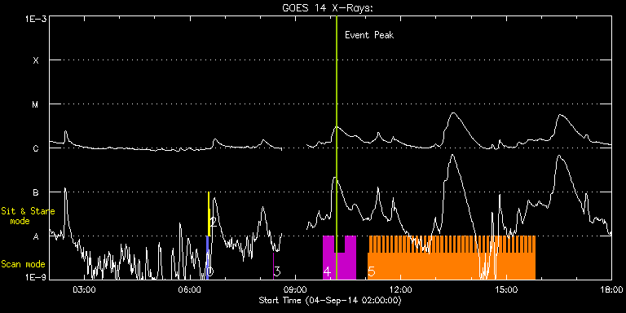The width and height of the screenshot is (626, 313).
Task: Click the 'Sit & Stare mode' label
Action: [28, 215]
